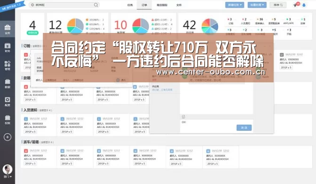The width and height of the screenshot is (316, 184).
Task: Select the 供应商 contact entry in chat popup
Action: [x=164, y=88]
